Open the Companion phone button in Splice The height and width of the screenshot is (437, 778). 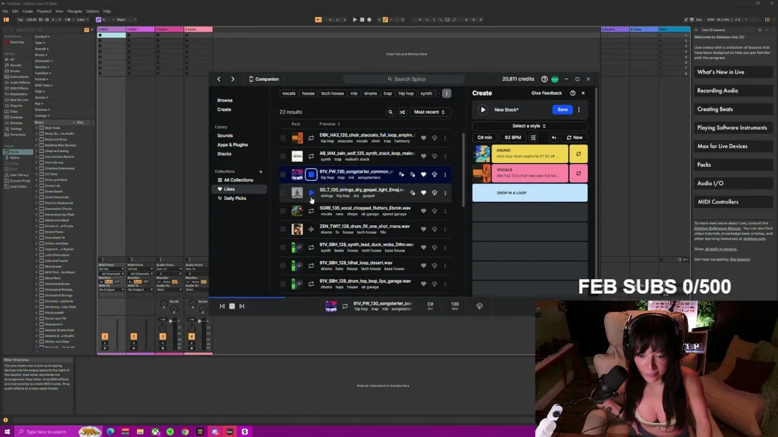(264, 79)
